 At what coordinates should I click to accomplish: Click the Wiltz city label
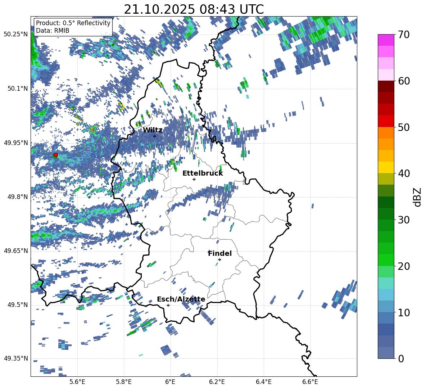click(x=153, y=130)
